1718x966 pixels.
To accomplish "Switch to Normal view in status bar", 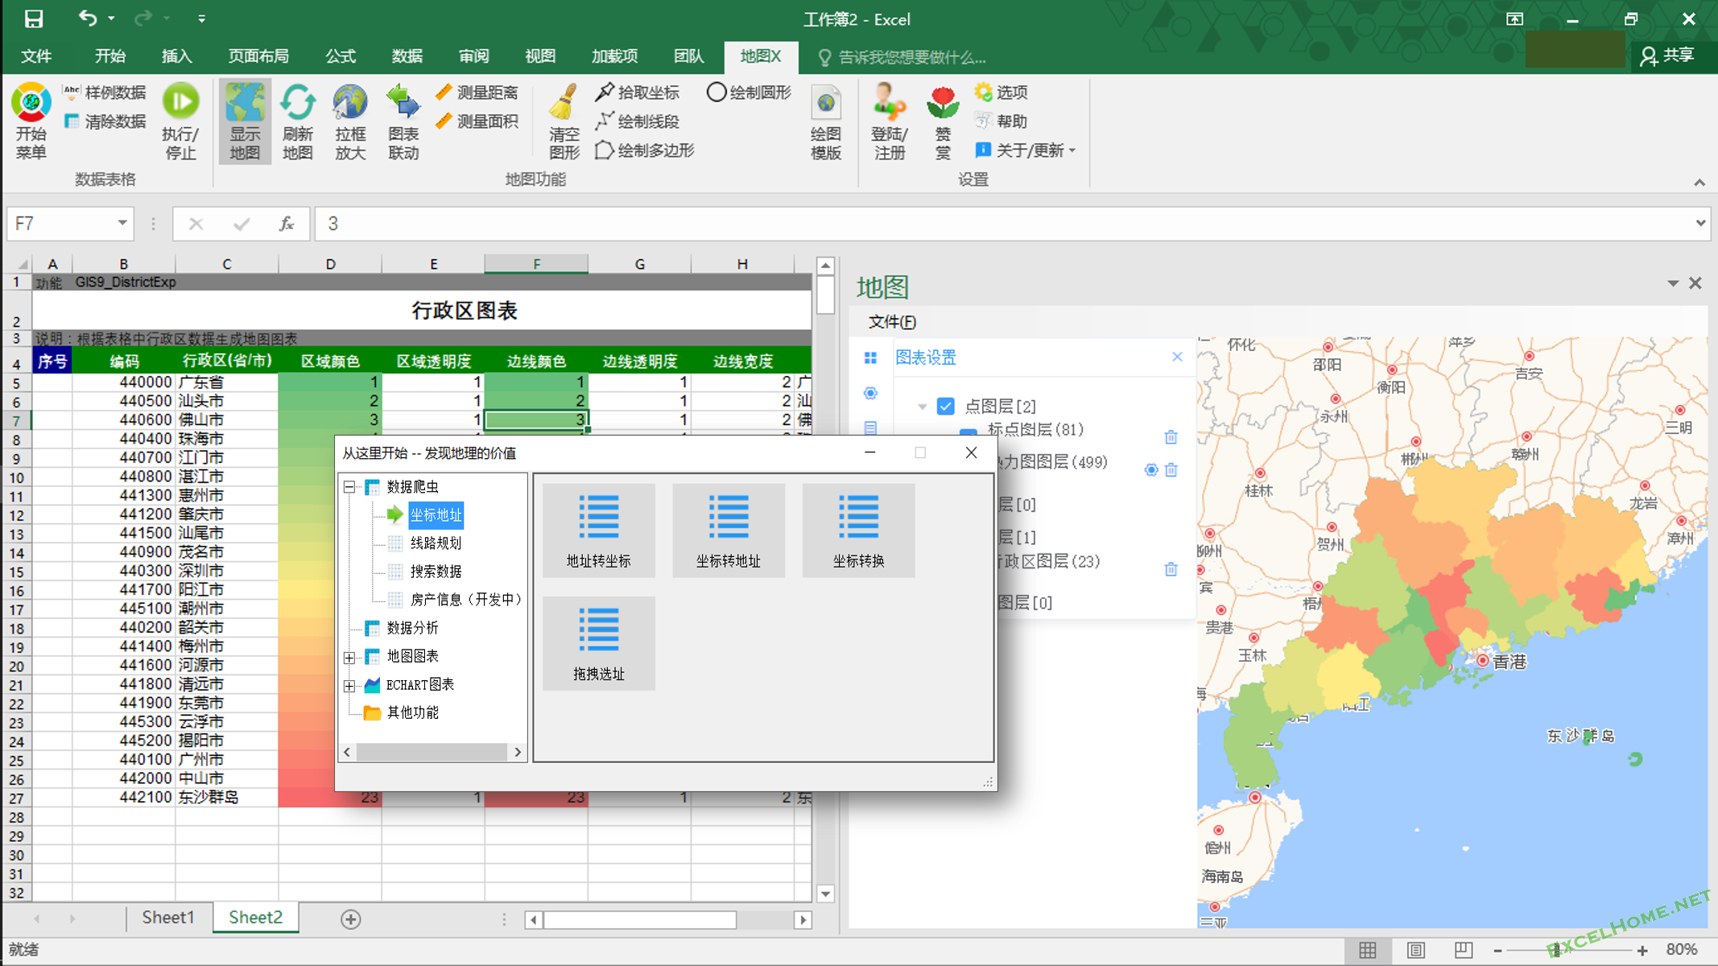I will point(1367,950).
